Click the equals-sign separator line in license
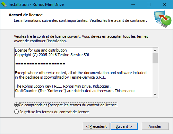173x134 pixels. (40, 64)
